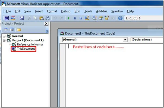Click the Ln 1, Col 1 position indicator
Screen dimensions: 164x108
(144, 18)
